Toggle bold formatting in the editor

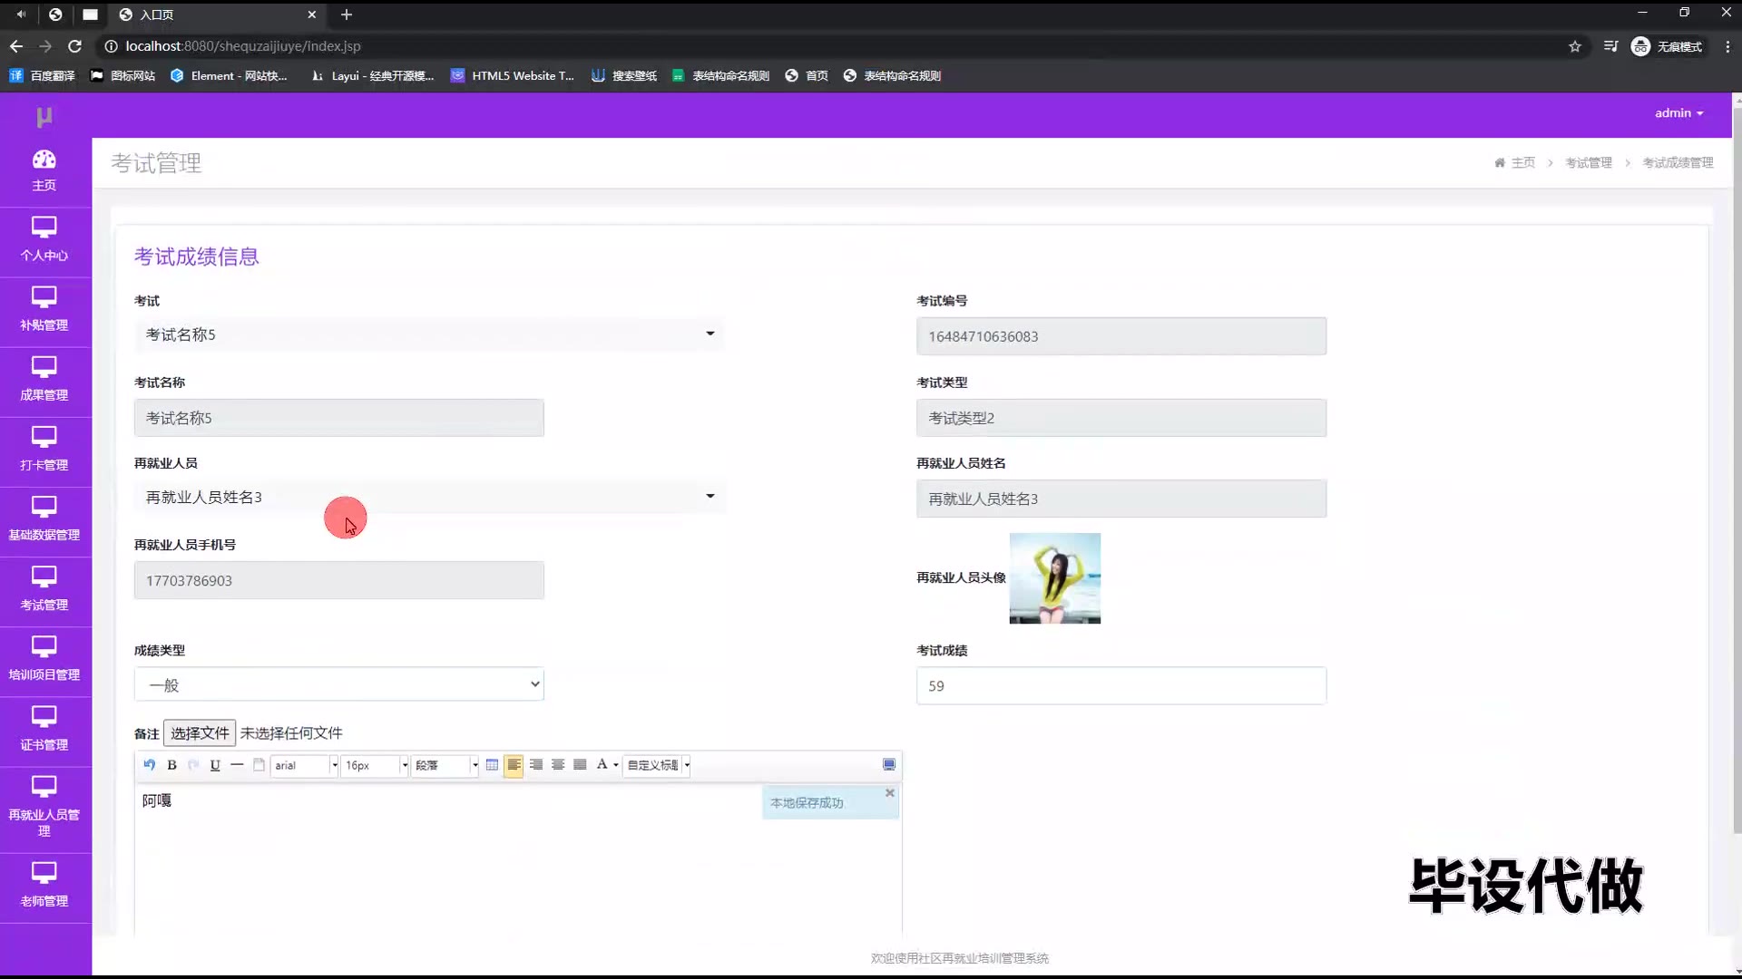click(x=171, y=765)
